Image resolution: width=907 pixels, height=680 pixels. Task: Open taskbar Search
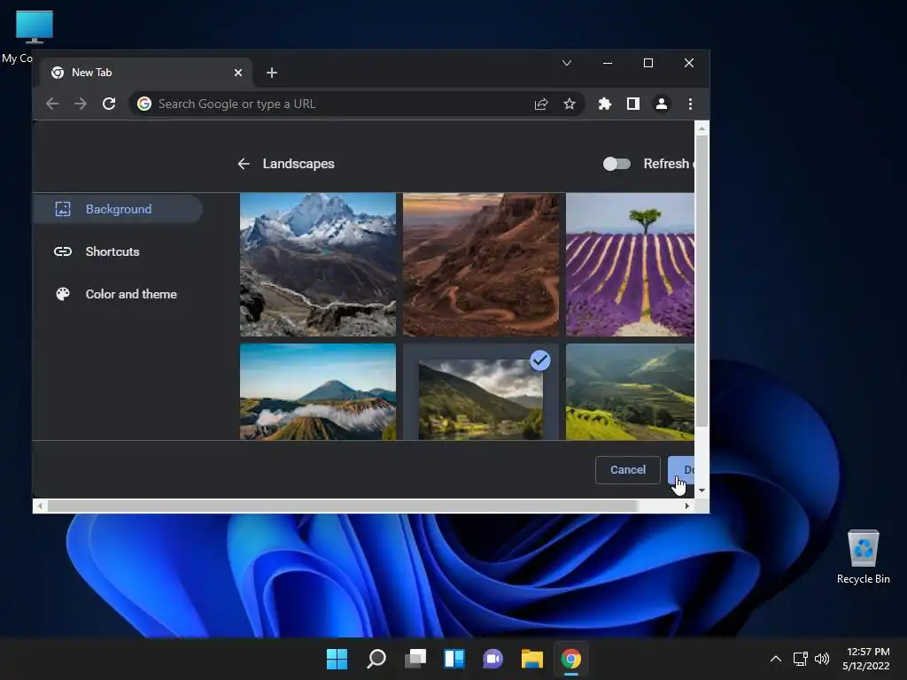(x=376, y=659)
